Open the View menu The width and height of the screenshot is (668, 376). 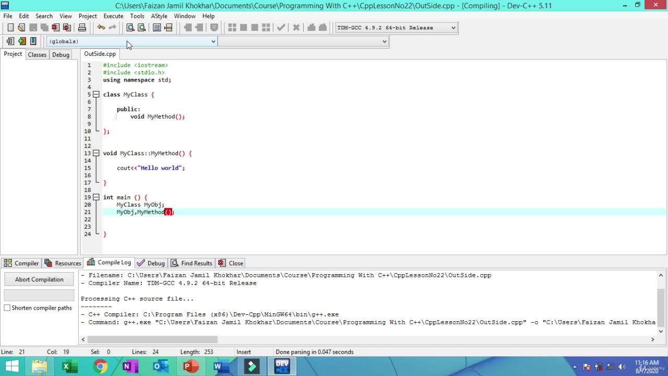[x=66, y=16]
